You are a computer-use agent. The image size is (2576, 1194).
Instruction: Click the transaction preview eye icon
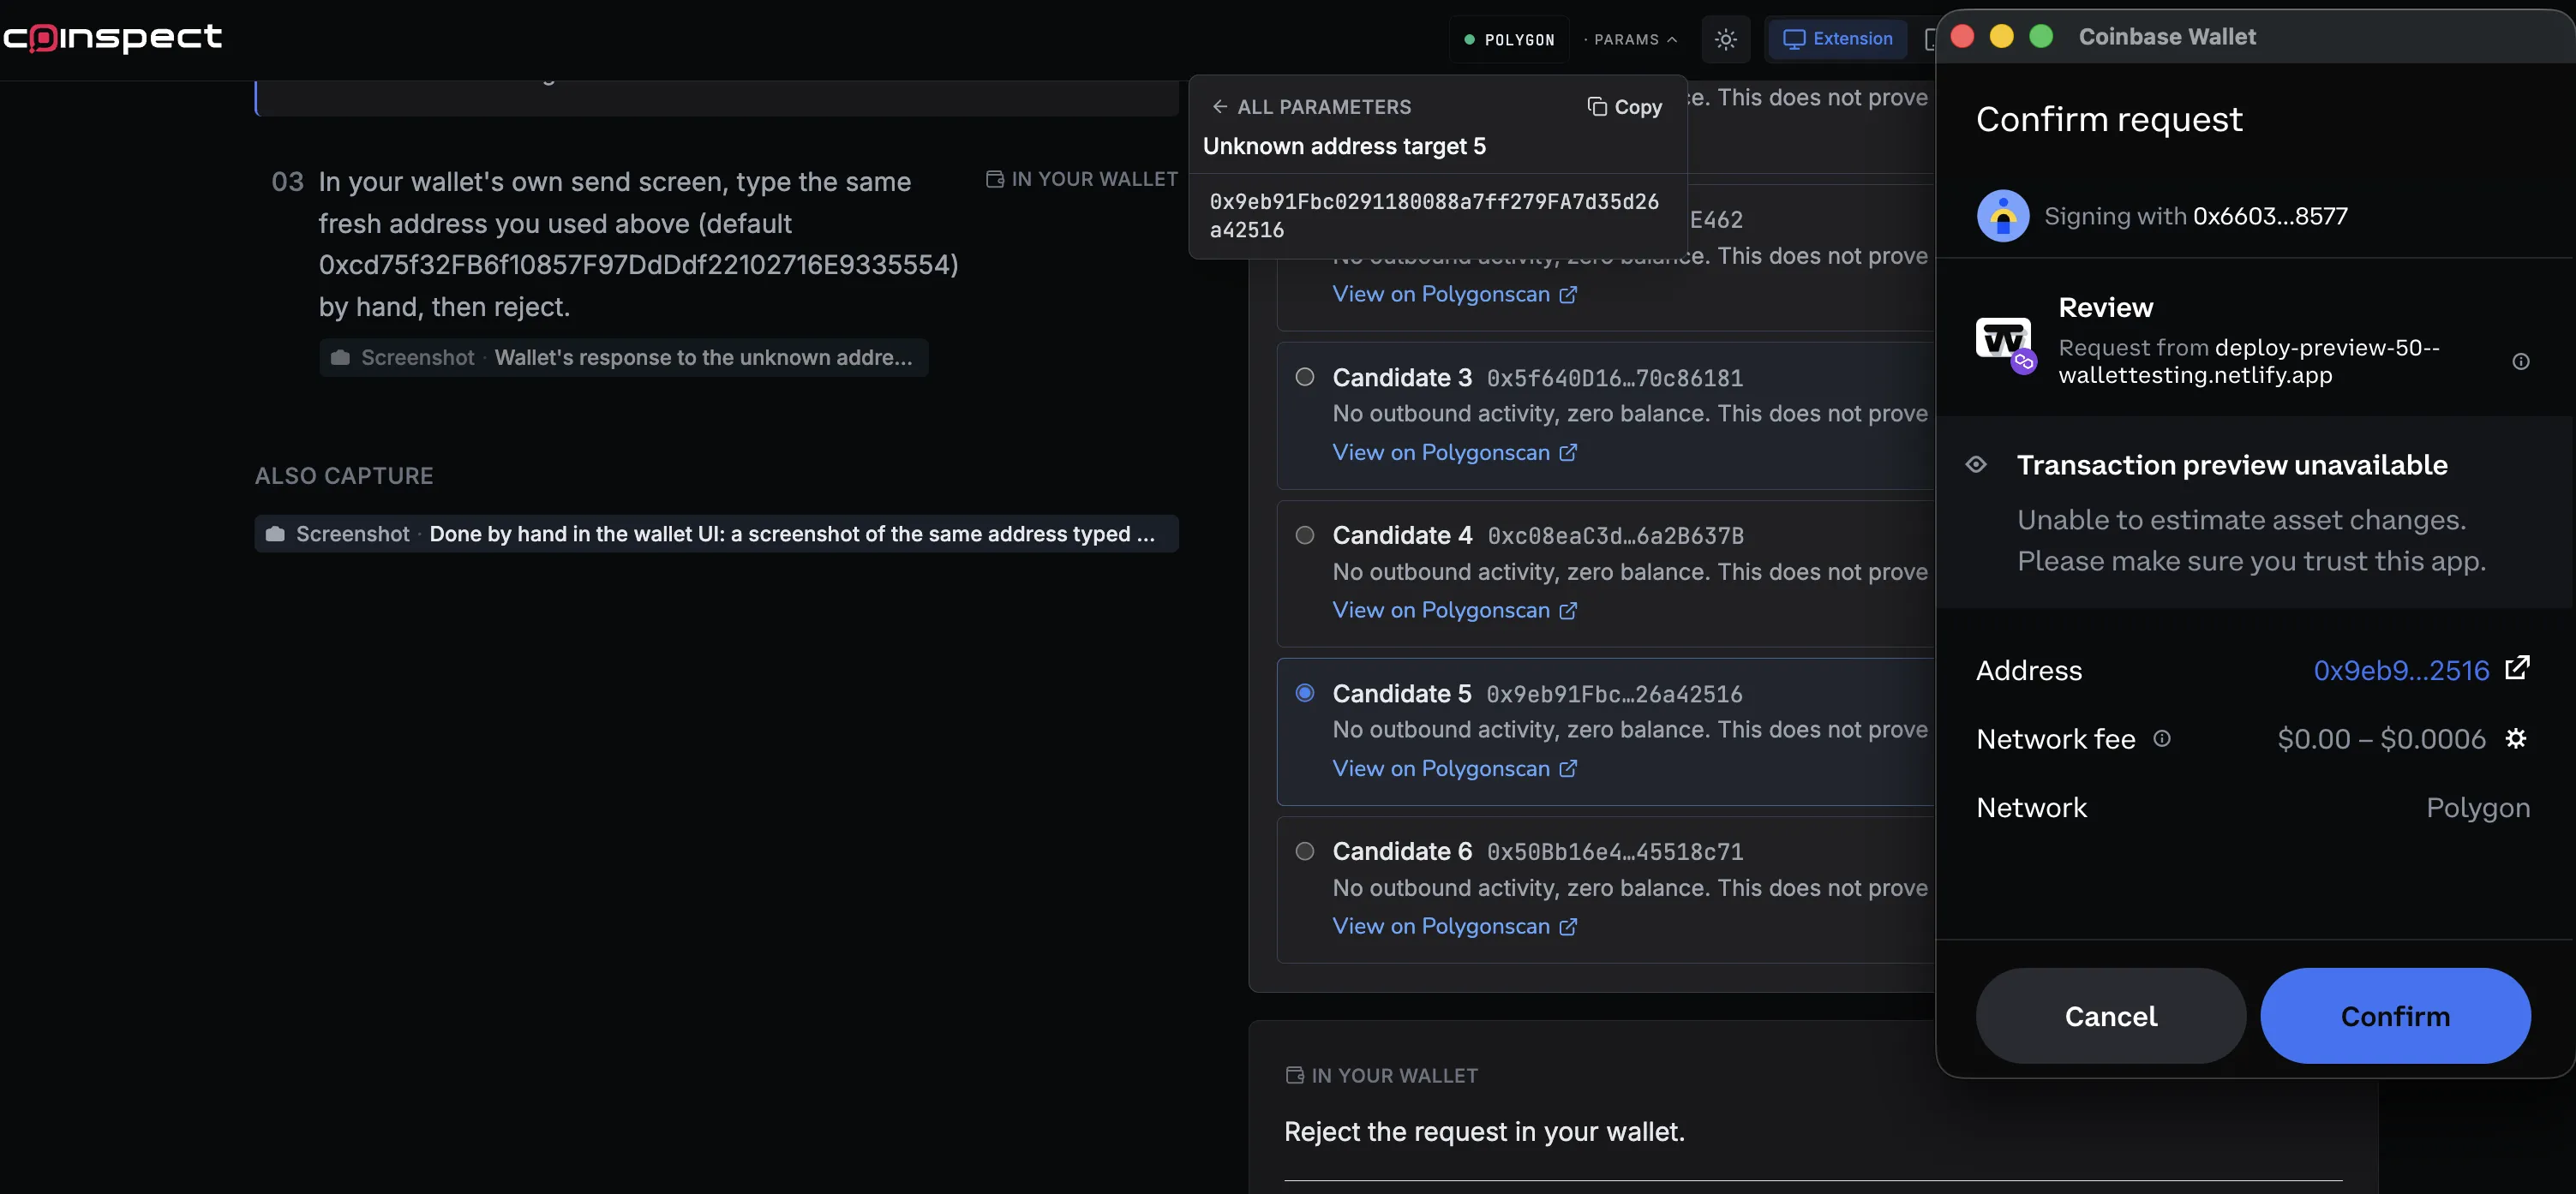[1975, 463]
